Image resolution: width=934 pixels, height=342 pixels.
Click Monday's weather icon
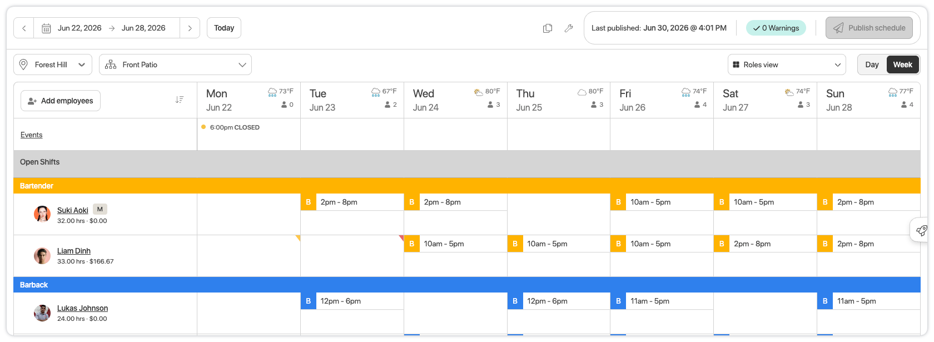tap(272, 92)
